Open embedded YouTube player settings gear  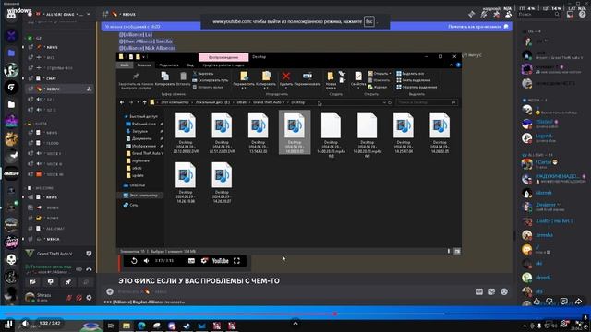[x=204, y=261]
